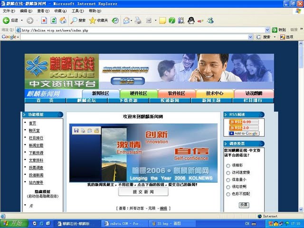Click the Edit with Word icon
The image size is (304, 228).
(149, 20)
